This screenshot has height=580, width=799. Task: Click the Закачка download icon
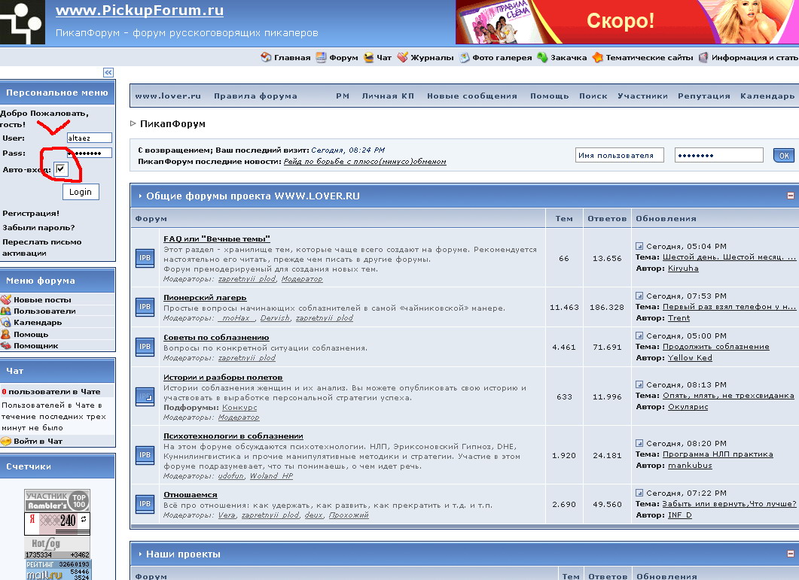click(x=542, y=57)
